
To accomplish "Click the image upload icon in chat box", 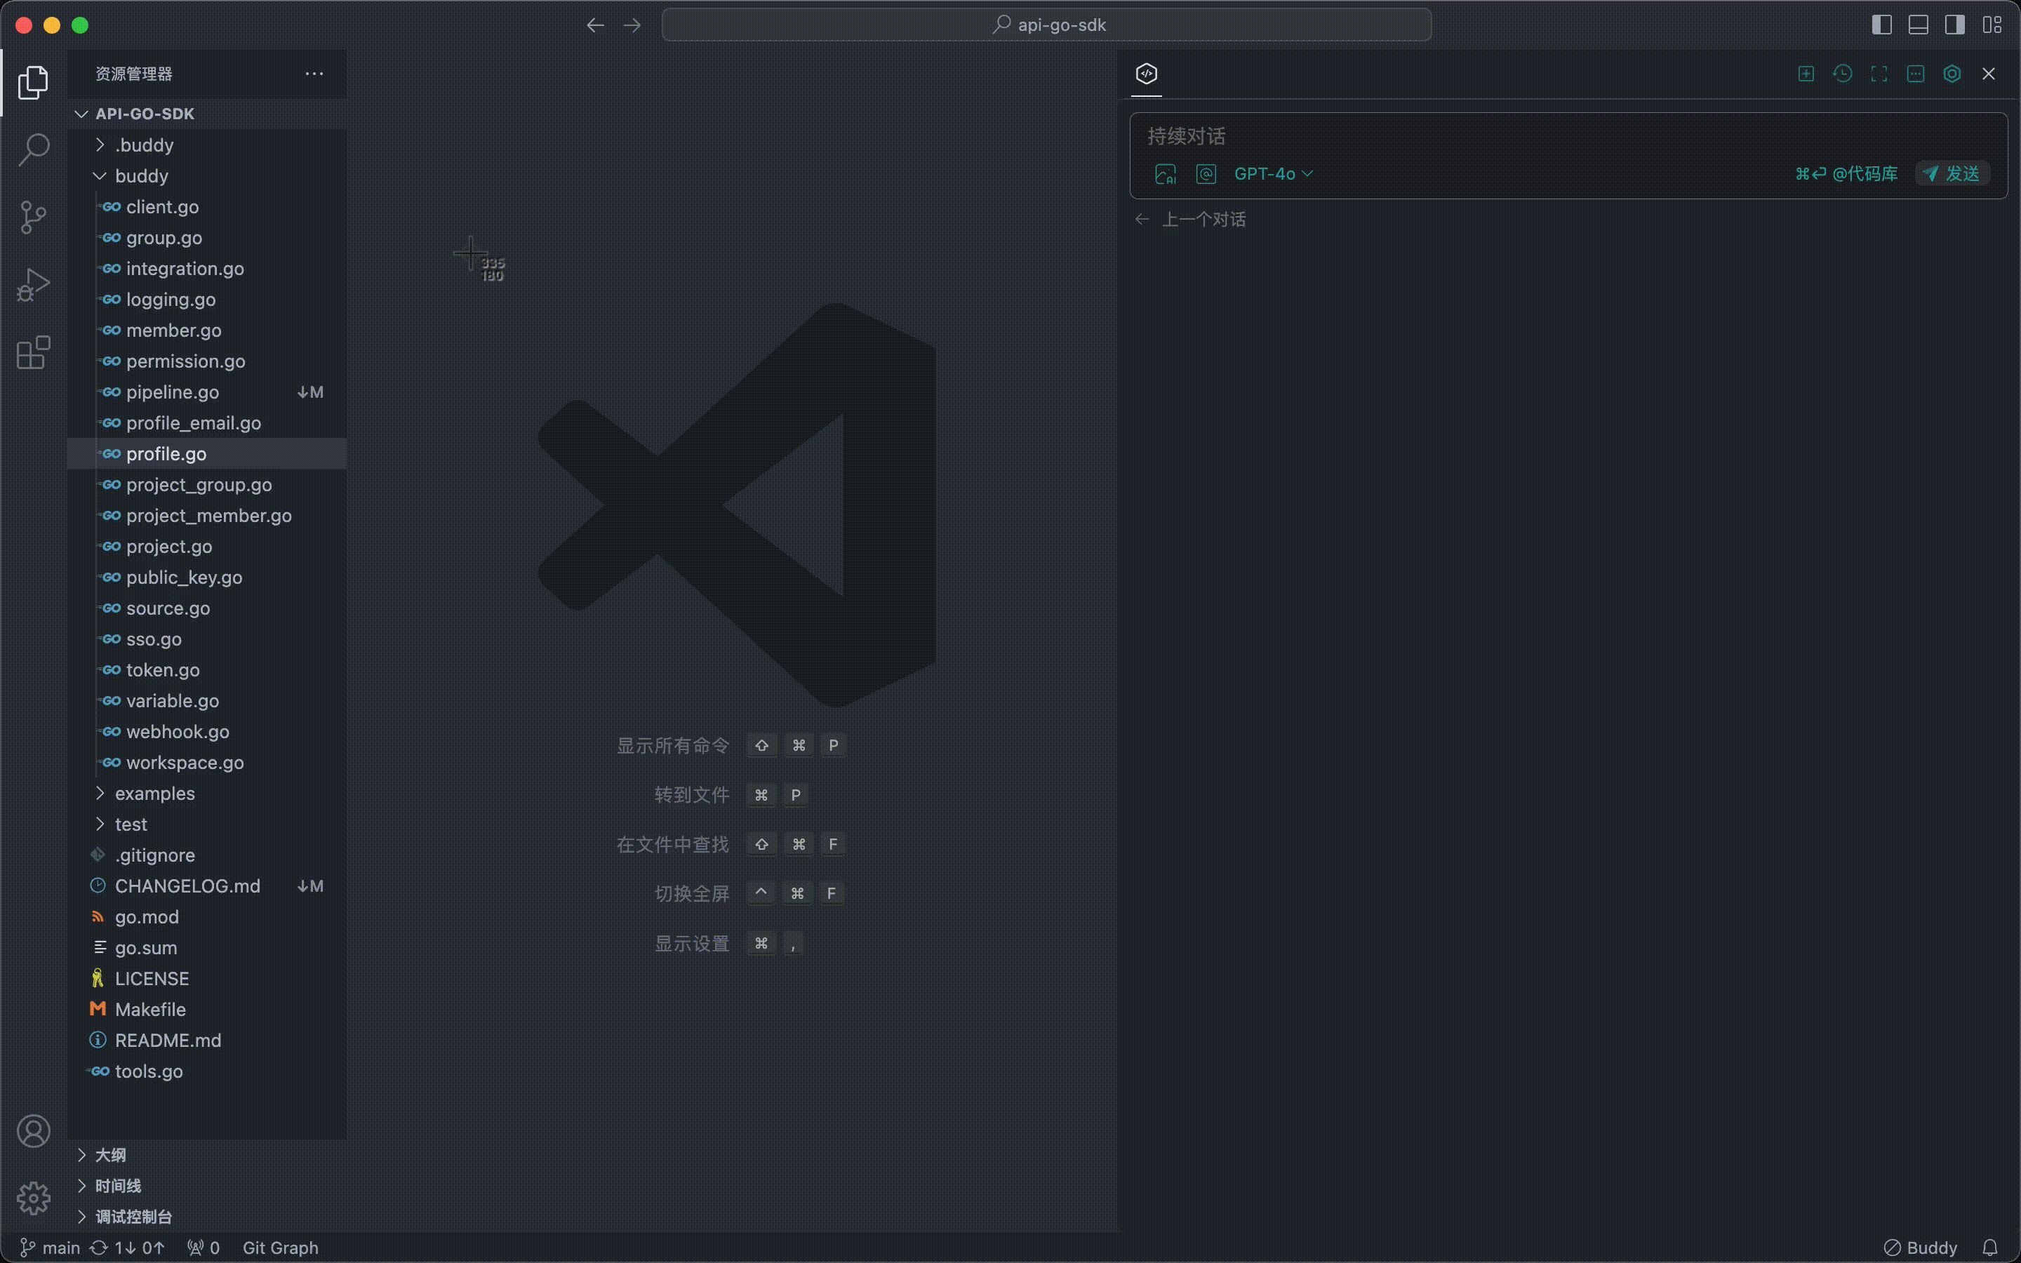I will 1165,174.
